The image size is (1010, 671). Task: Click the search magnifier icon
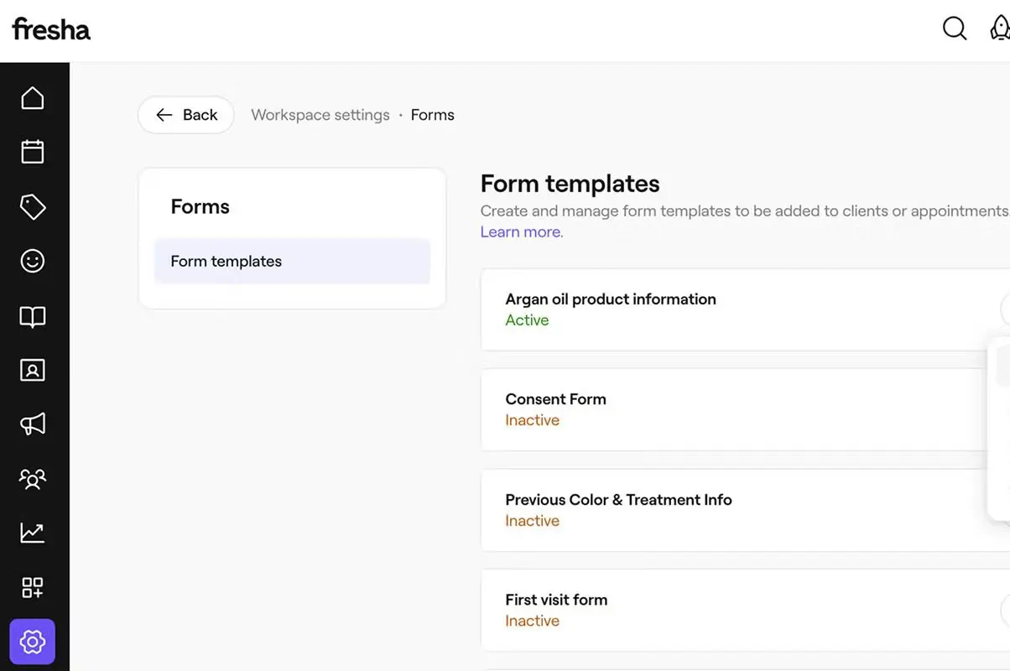coord(955,28)
